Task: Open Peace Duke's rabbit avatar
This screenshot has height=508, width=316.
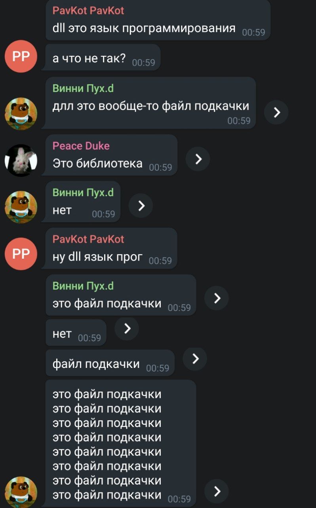Action: pos(21,160)
